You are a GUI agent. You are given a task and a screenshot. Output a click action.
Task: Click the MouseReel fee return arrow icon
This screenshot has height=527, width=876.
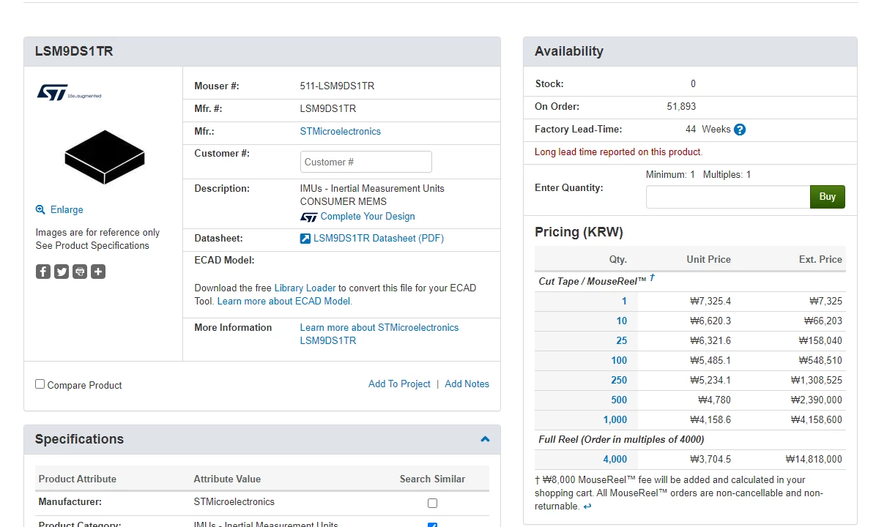[x=587, y=507]
